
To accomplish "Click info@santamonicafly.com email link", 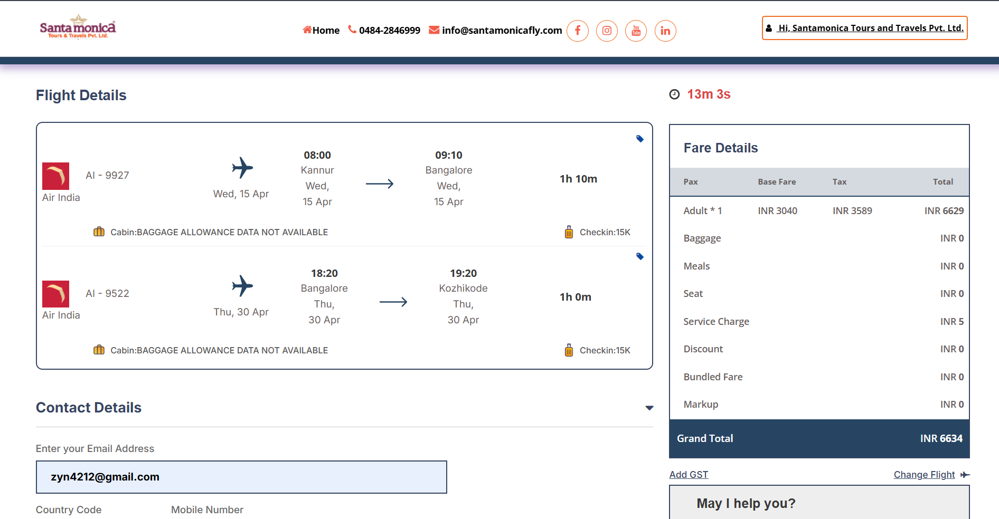I will pos(495,30).
